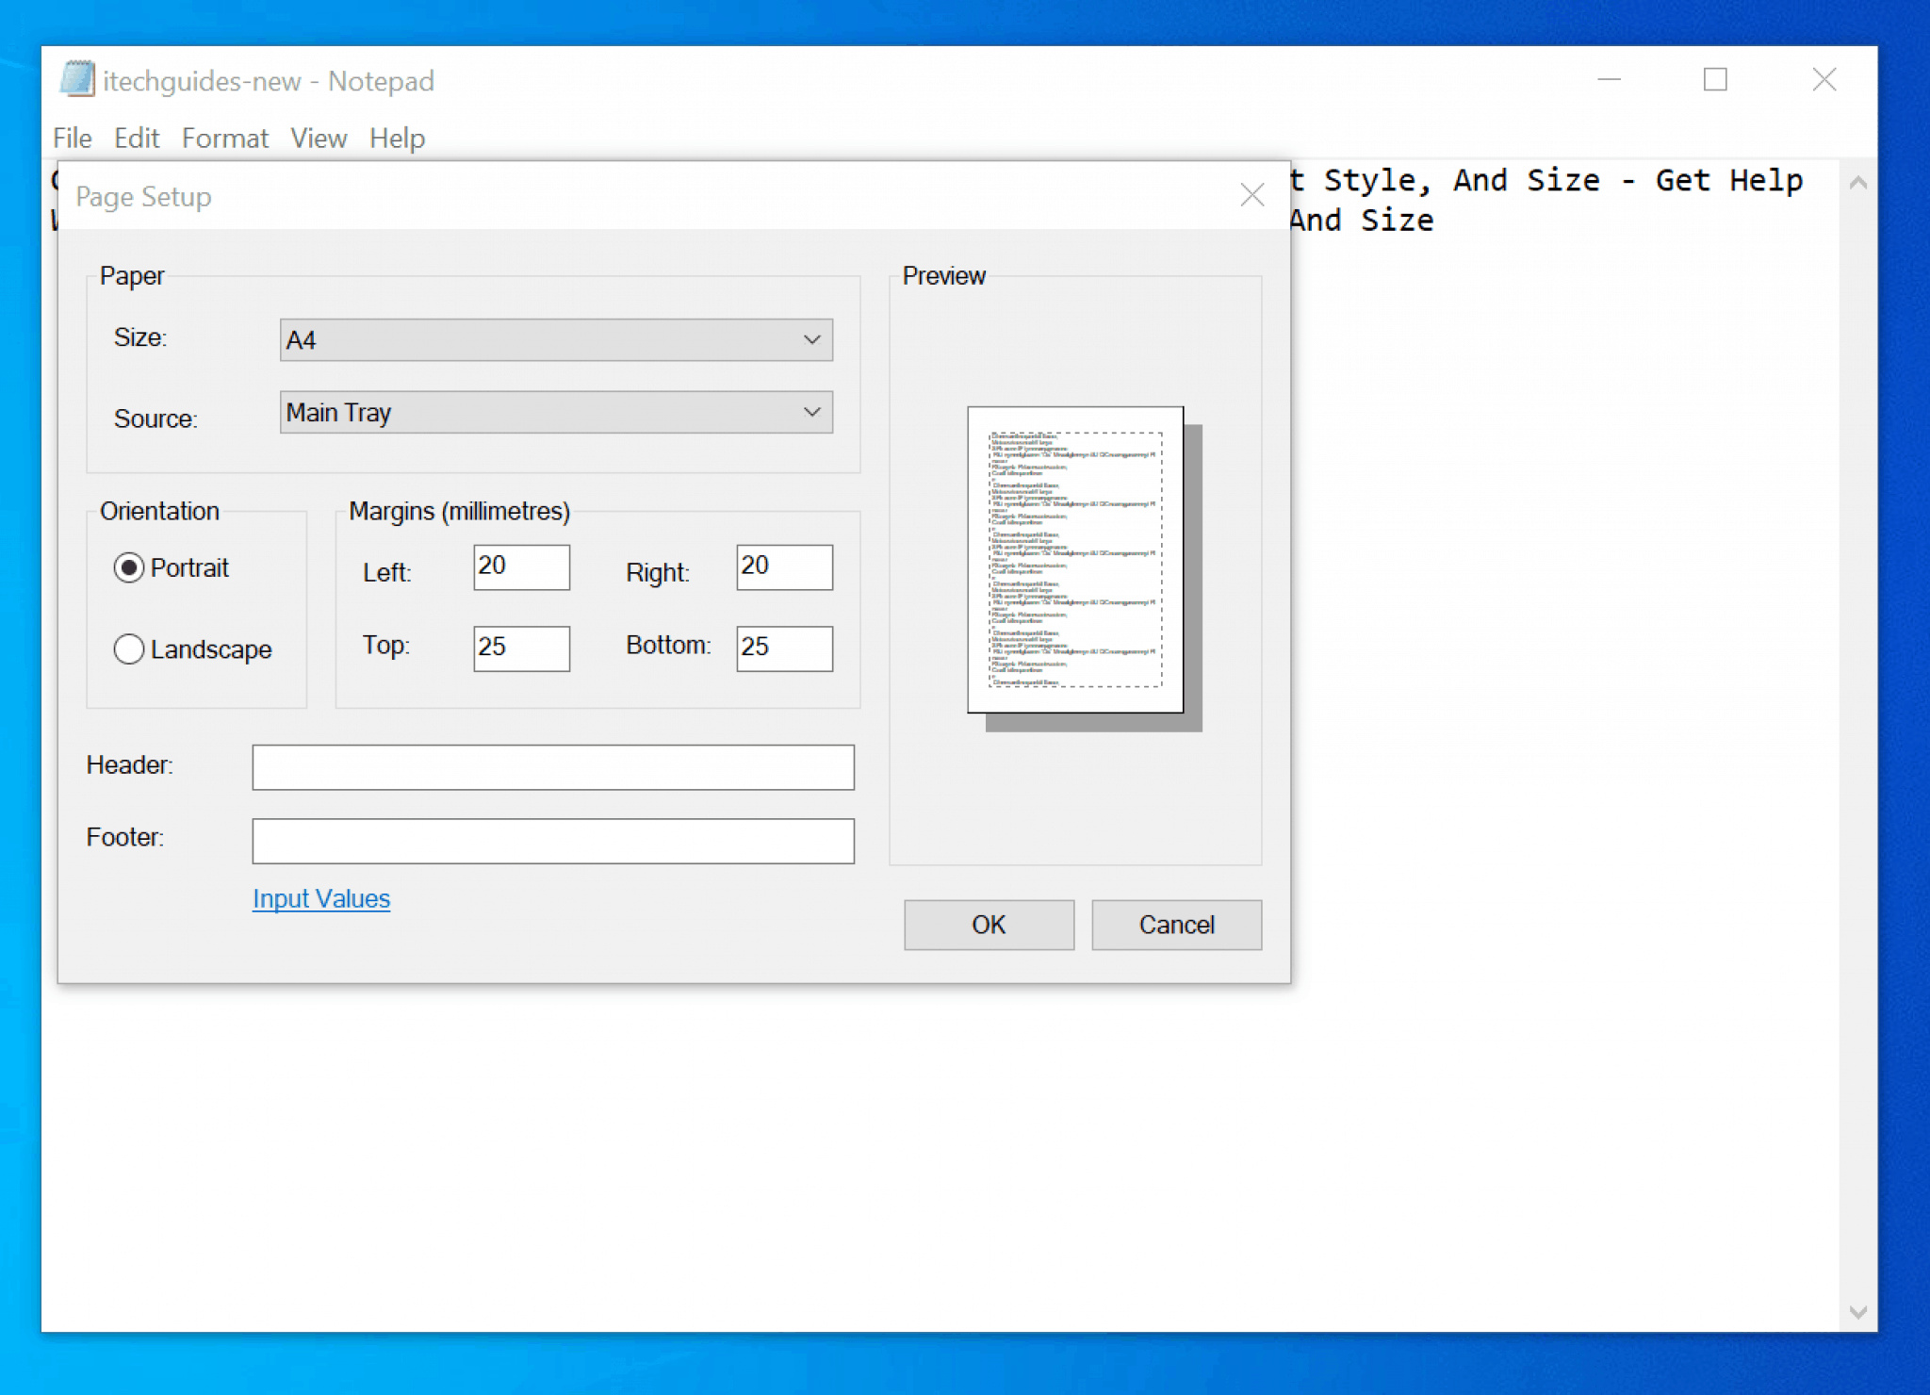Click the Notepad app icon in title bar
Viewport: 1930px width, 1395px height.
pos(77,80)
